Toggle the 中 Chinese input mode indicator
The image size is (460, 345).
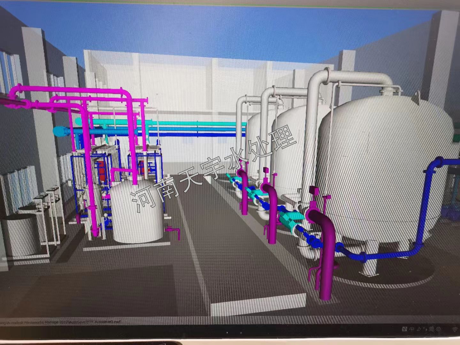point(412,329)
